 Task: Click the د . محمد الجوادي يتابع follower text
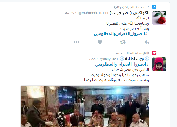132,7
